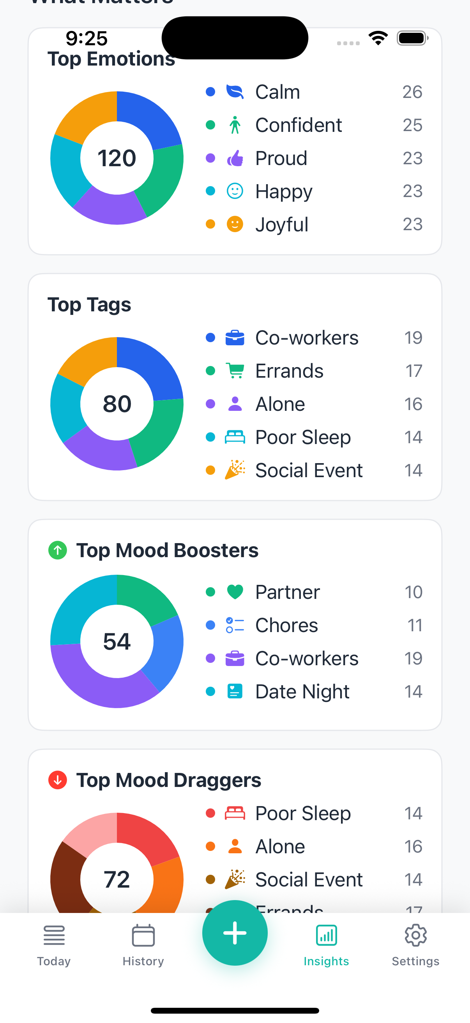Tap the Errands shopping cart icon
This screenshot has height=1023, width=470.
pyautogui.click(x=235, y=371)
